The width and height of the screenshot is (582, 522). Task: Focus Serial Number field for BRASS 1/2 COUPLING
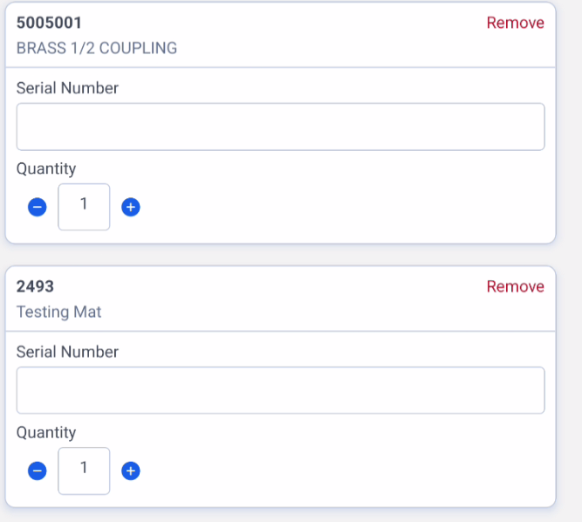(x=281, y=127)
